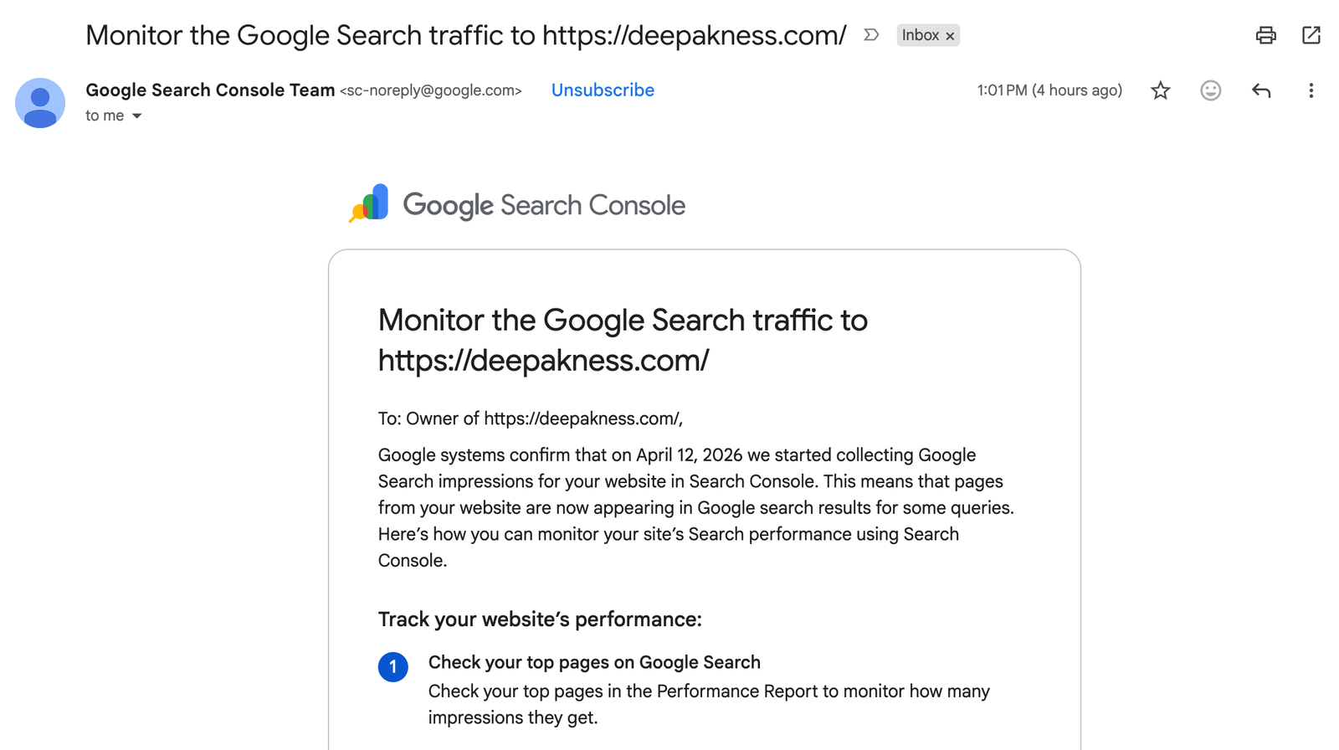The width and height of the screenshot is (1339, 750).
Task: Click the blue number 1 step badge
Action: click(x=392, y=667)
